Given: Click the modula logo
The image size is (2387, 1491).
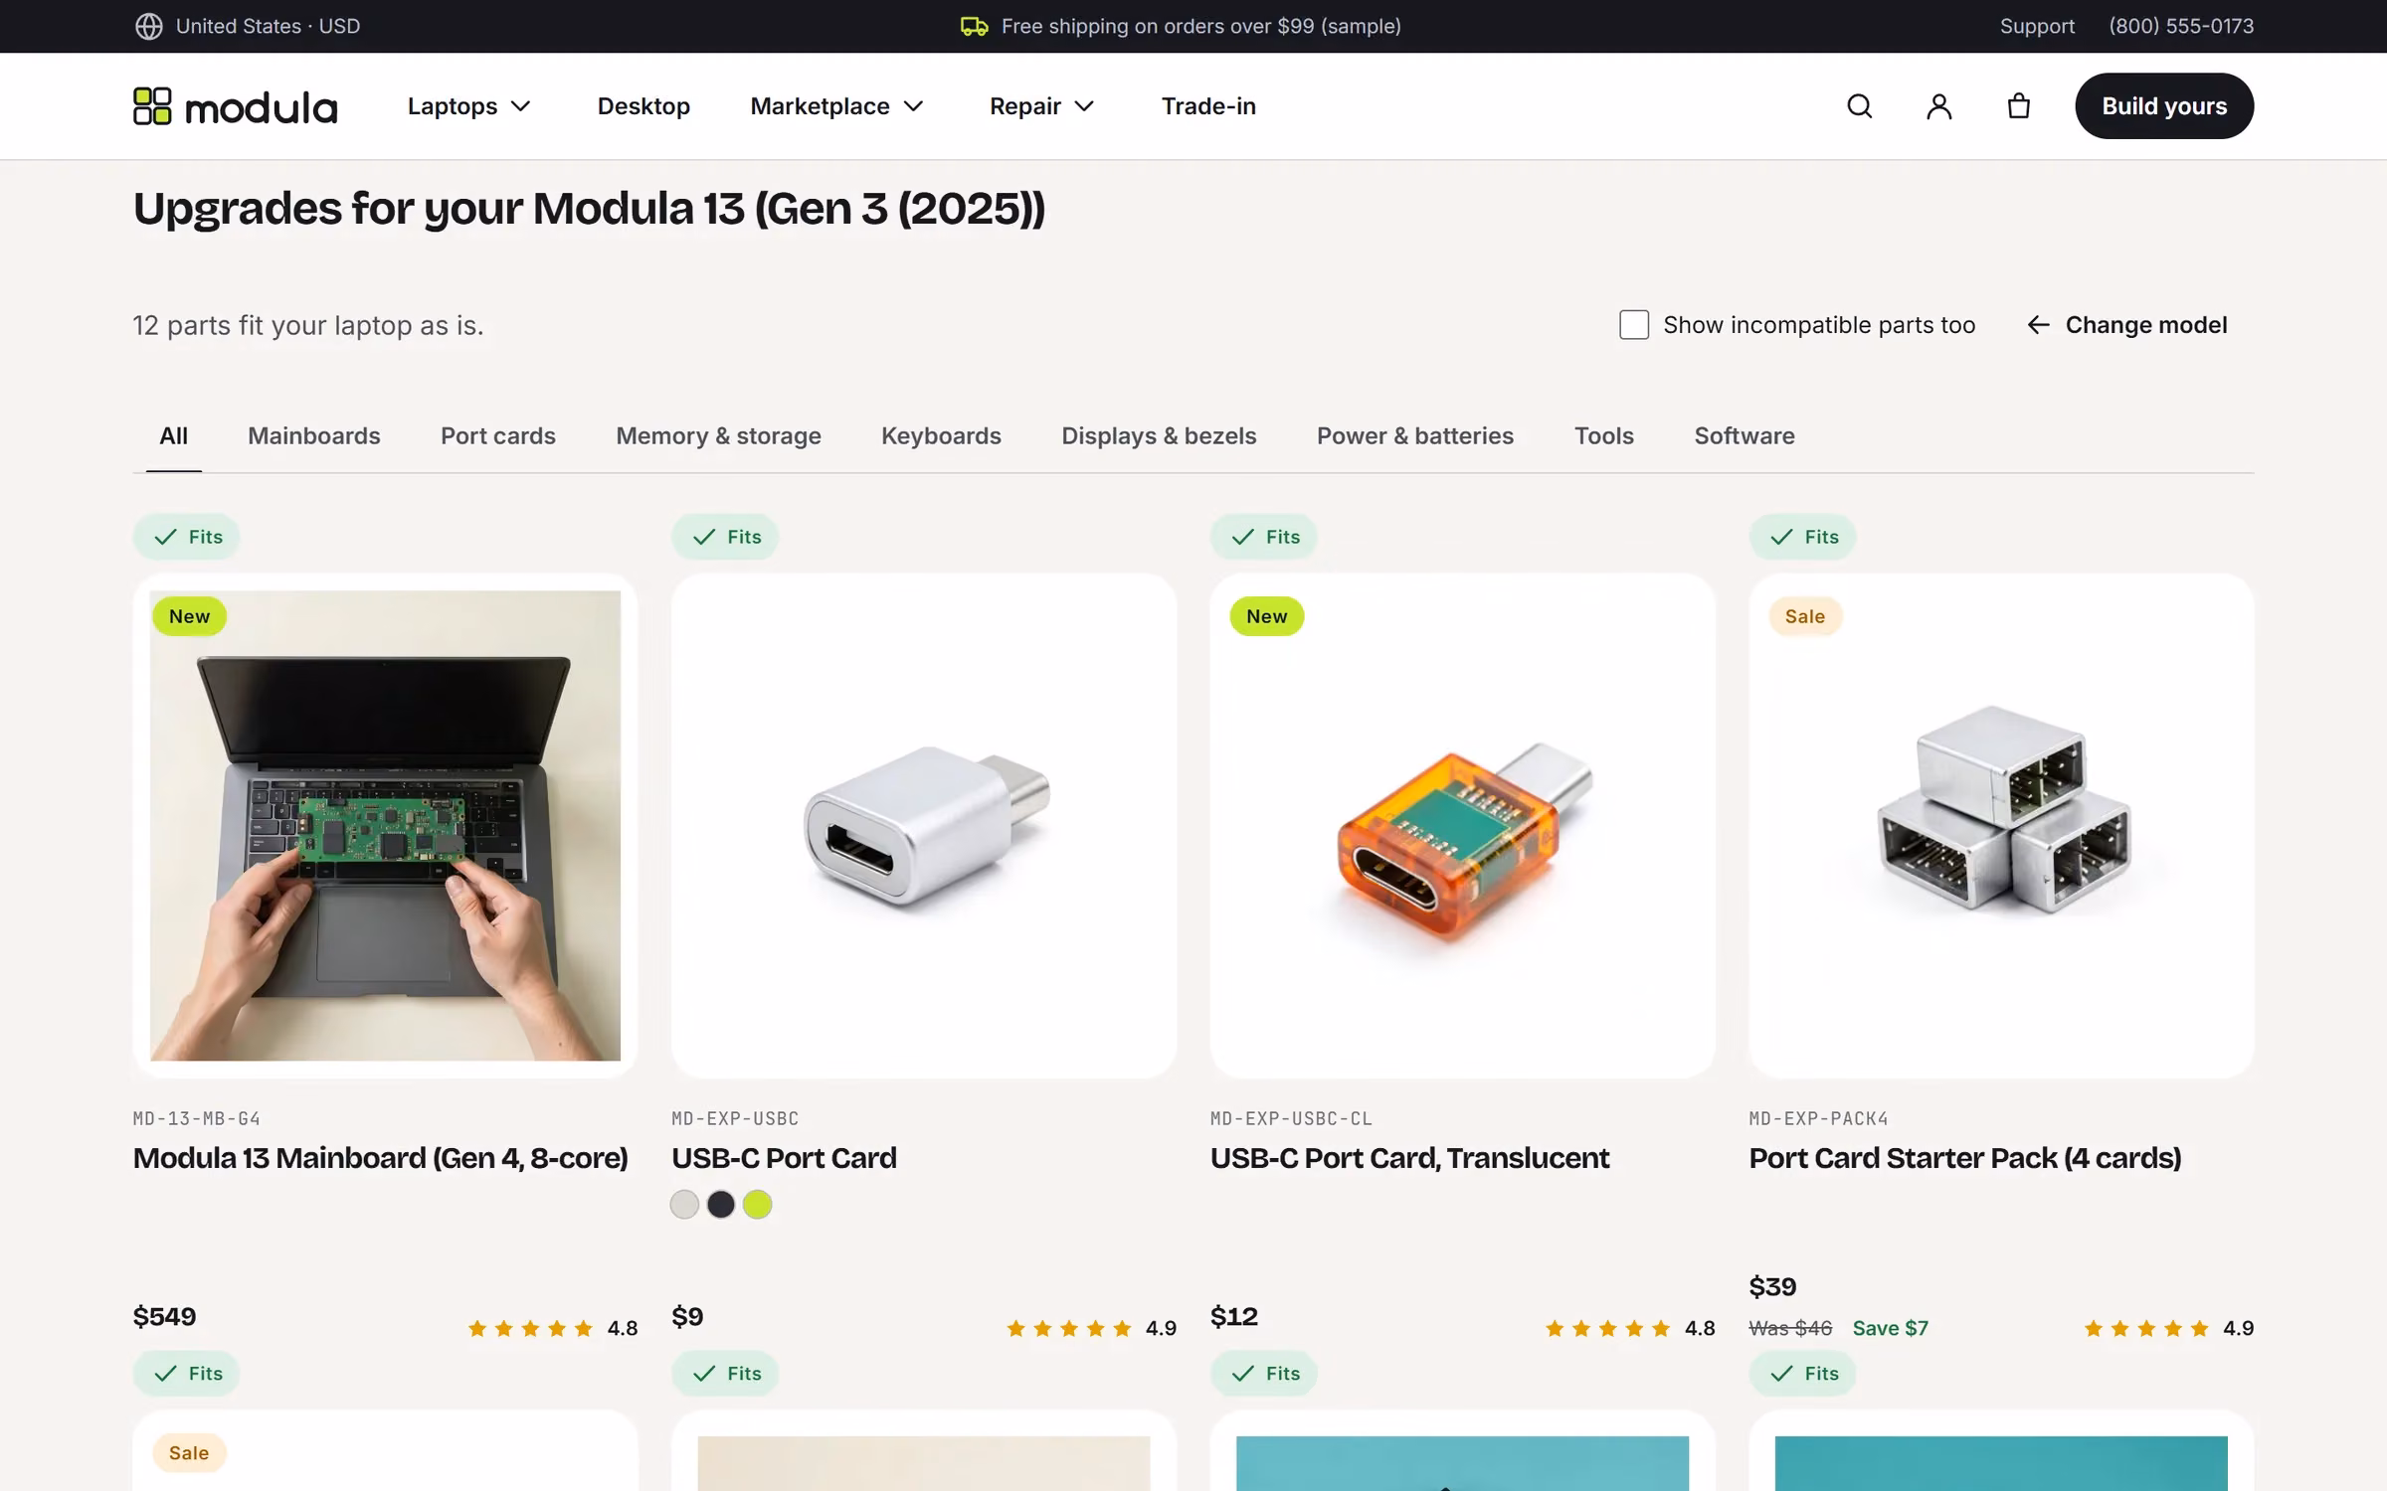Looking at the screenshot, I should [x=236, y=106].
